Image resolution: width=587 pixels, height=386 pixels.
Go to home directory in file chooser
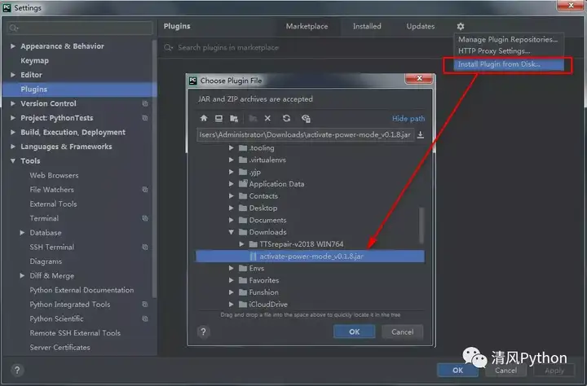click(204, 118)
